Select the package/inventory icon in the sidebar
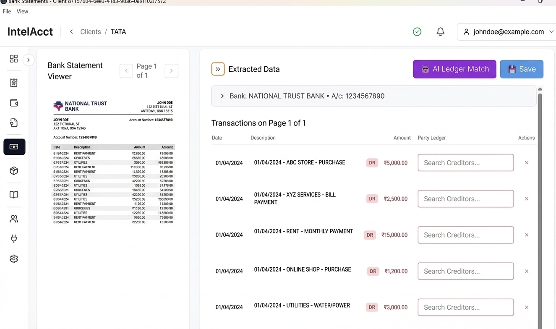556x329 pixels. point(14,171)
